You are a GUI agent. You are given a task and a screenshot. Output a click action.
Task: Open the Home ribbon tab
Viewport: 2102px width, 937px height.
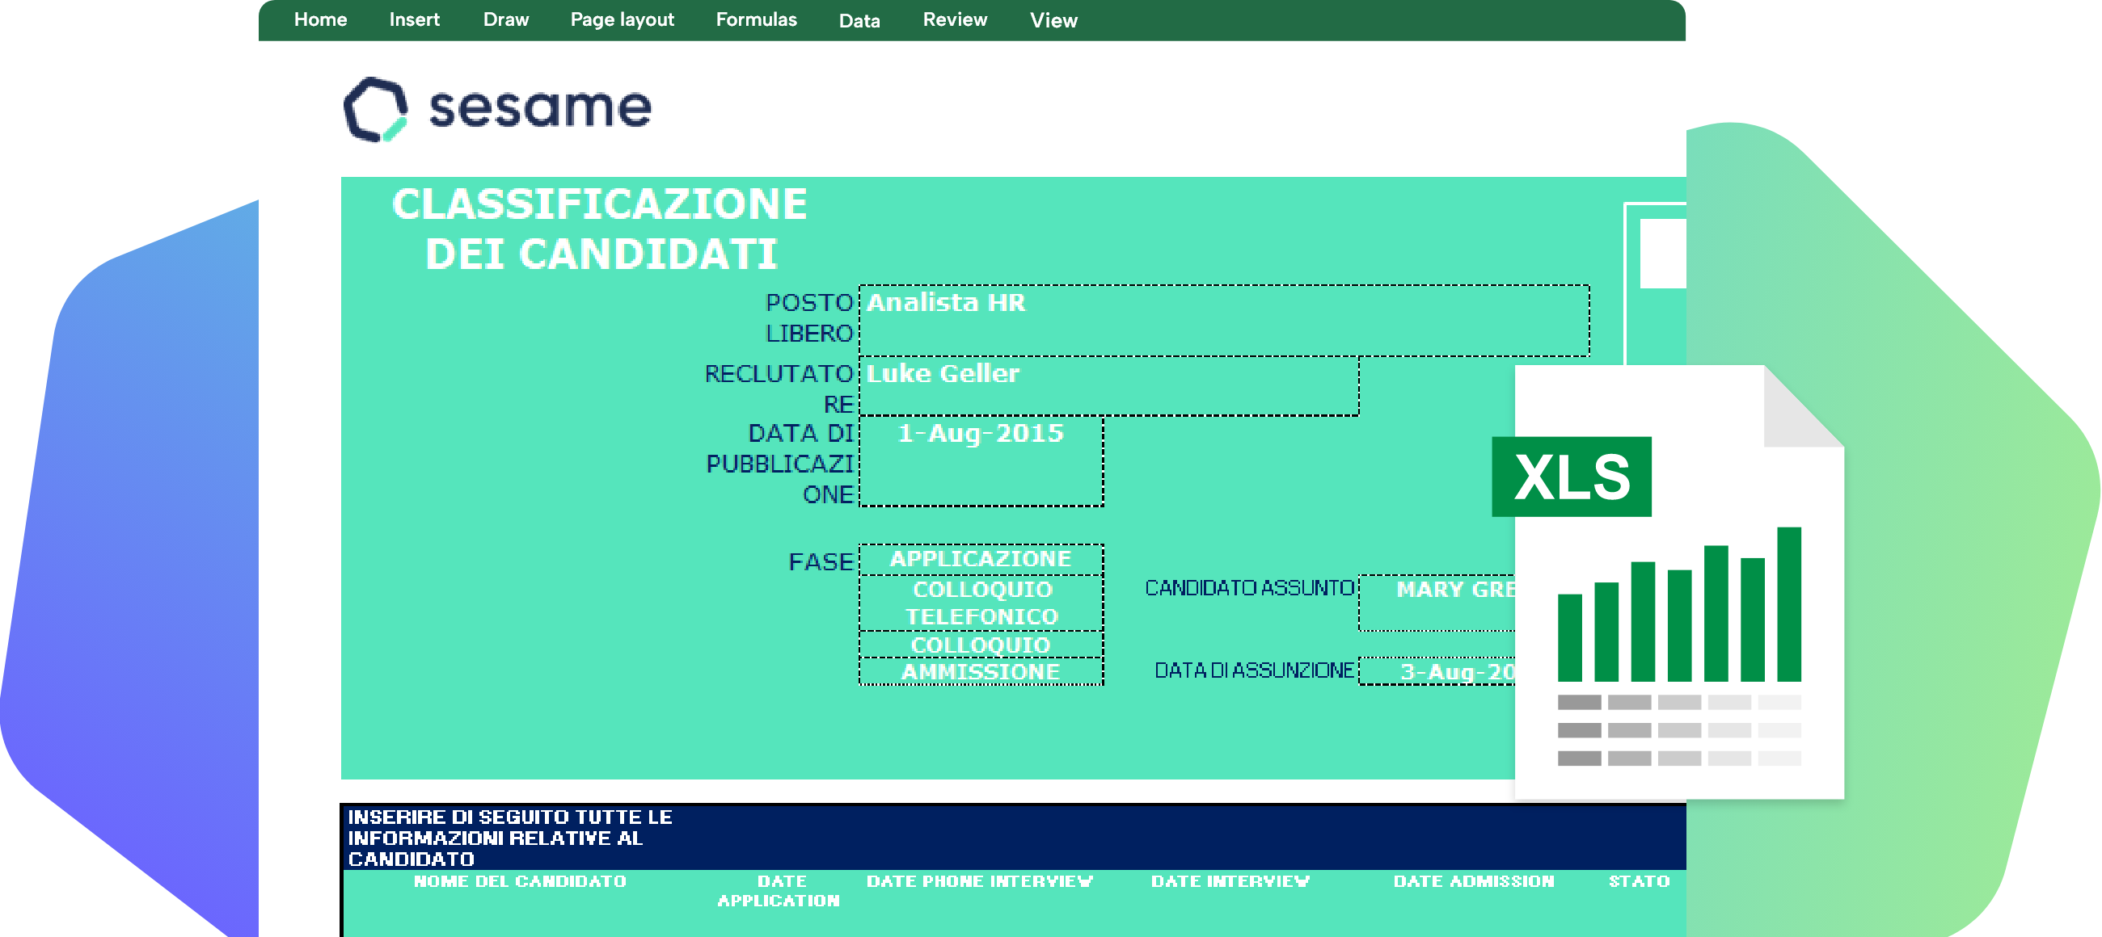click(320, 19)
